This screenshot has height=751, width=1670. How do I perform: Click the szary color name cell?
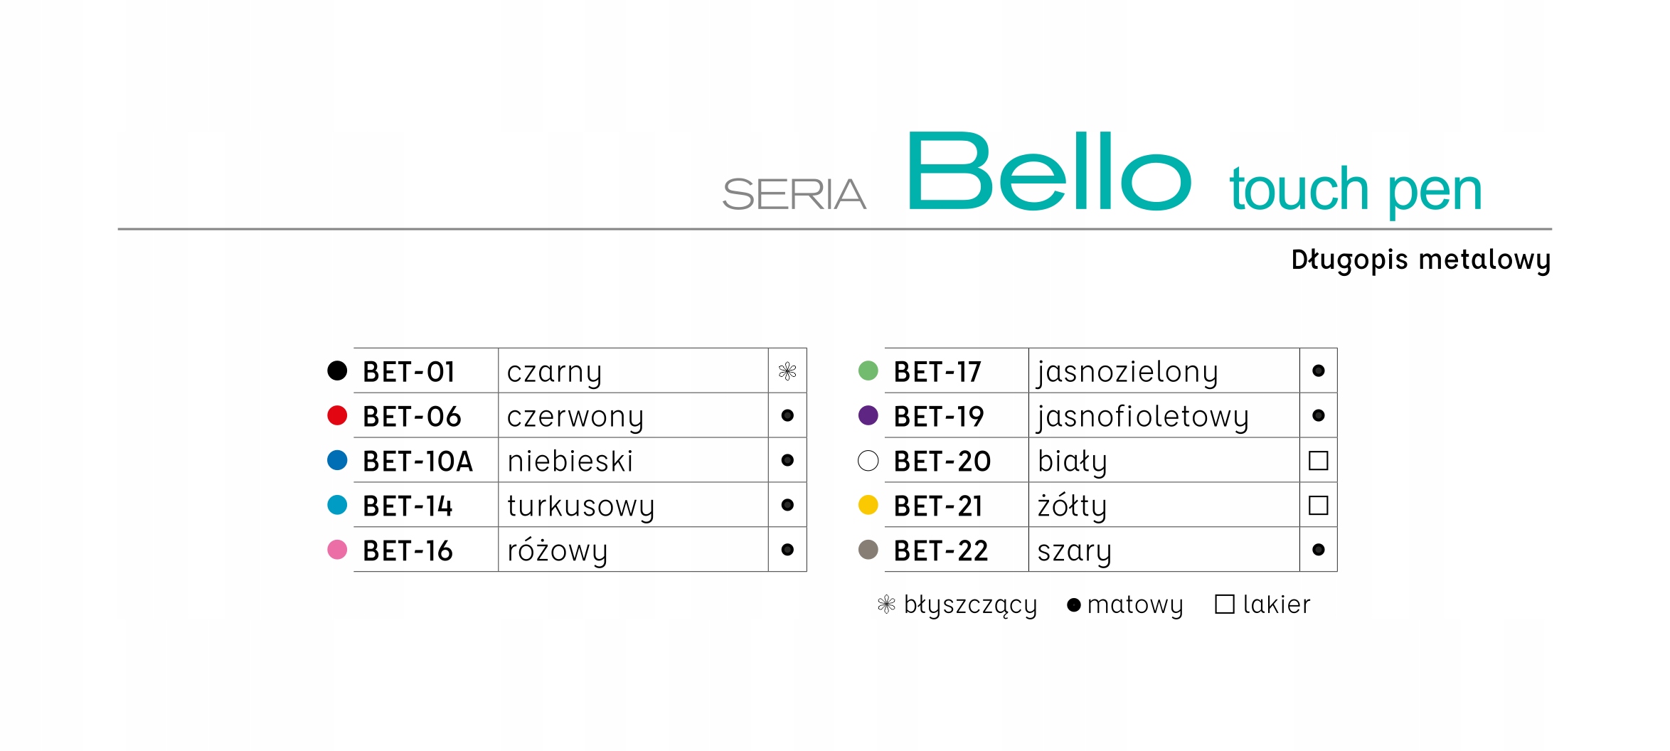click(x=1164, y=550)
